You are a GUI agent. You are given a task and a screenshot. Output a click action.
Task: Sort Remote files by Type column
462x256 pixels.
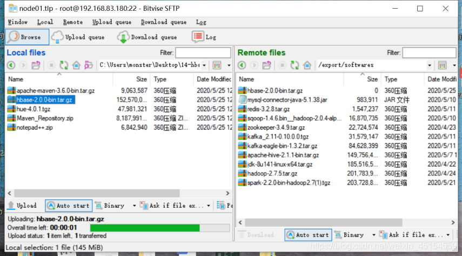click(403, 79)
